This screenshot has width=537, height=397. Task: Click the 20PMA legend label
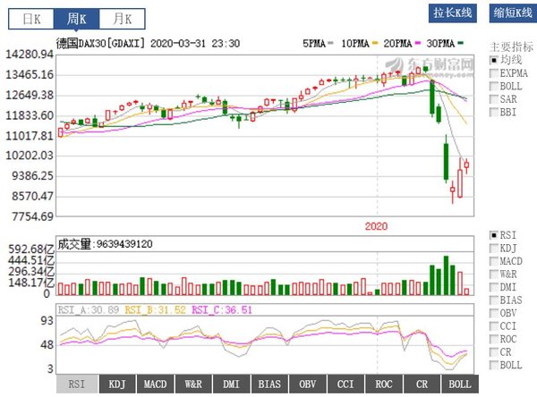(397, 44)
